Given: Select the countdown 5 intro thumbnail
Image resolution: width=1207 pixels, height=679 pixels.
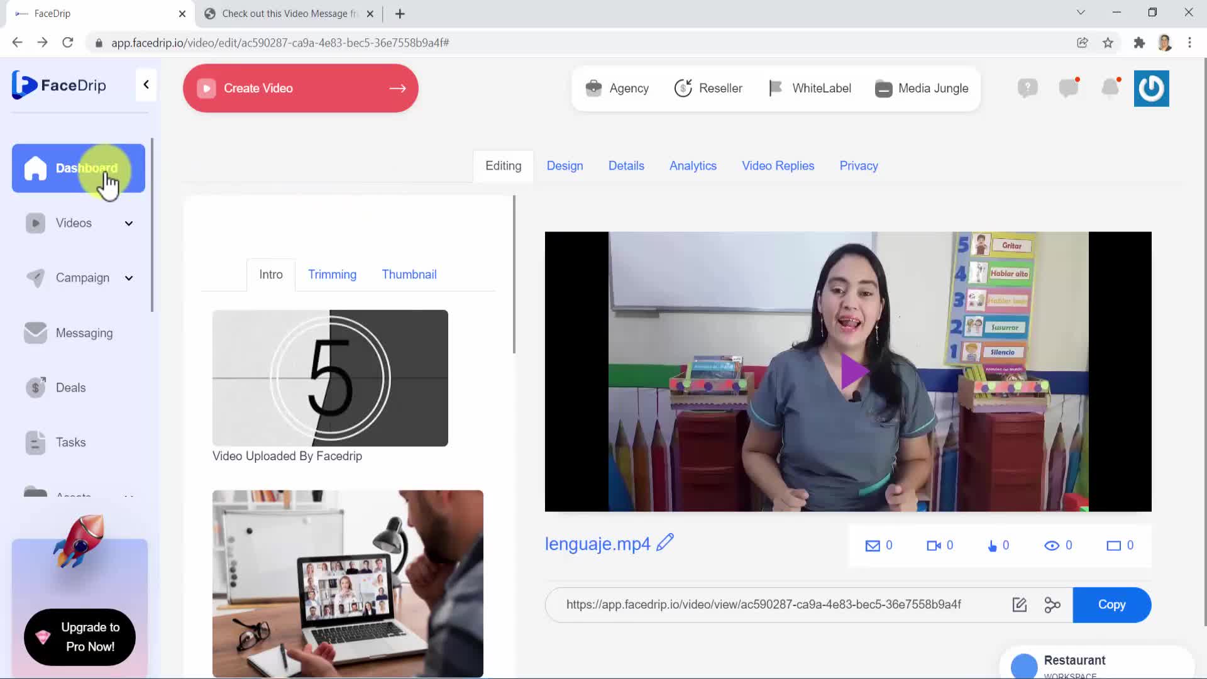Looking at the screenshot, I should (x=330, y=378).
